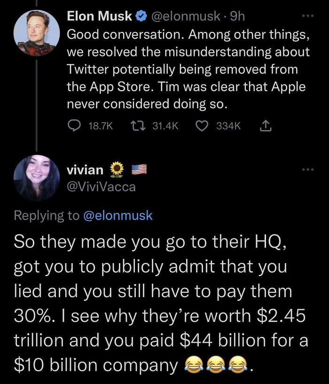Click the reply bubble icon on Elon's tweet
The height and width of the screenshot is (384, 329).
(74, 126)
